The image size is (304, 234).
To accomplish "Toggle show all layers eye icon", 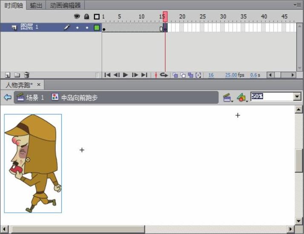I will 77,17.
